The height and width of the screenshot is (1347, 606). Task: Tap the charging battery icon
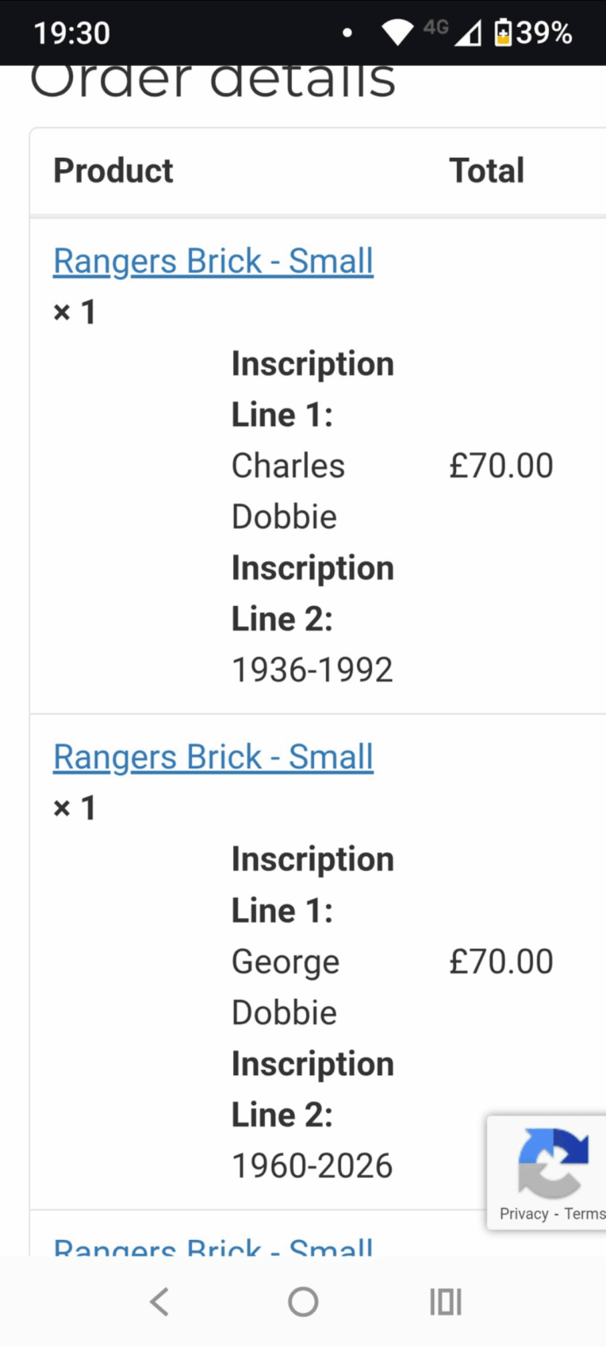[x=501, y=32]
